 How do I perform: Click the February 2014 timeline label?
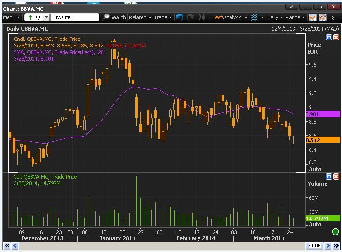196,238
